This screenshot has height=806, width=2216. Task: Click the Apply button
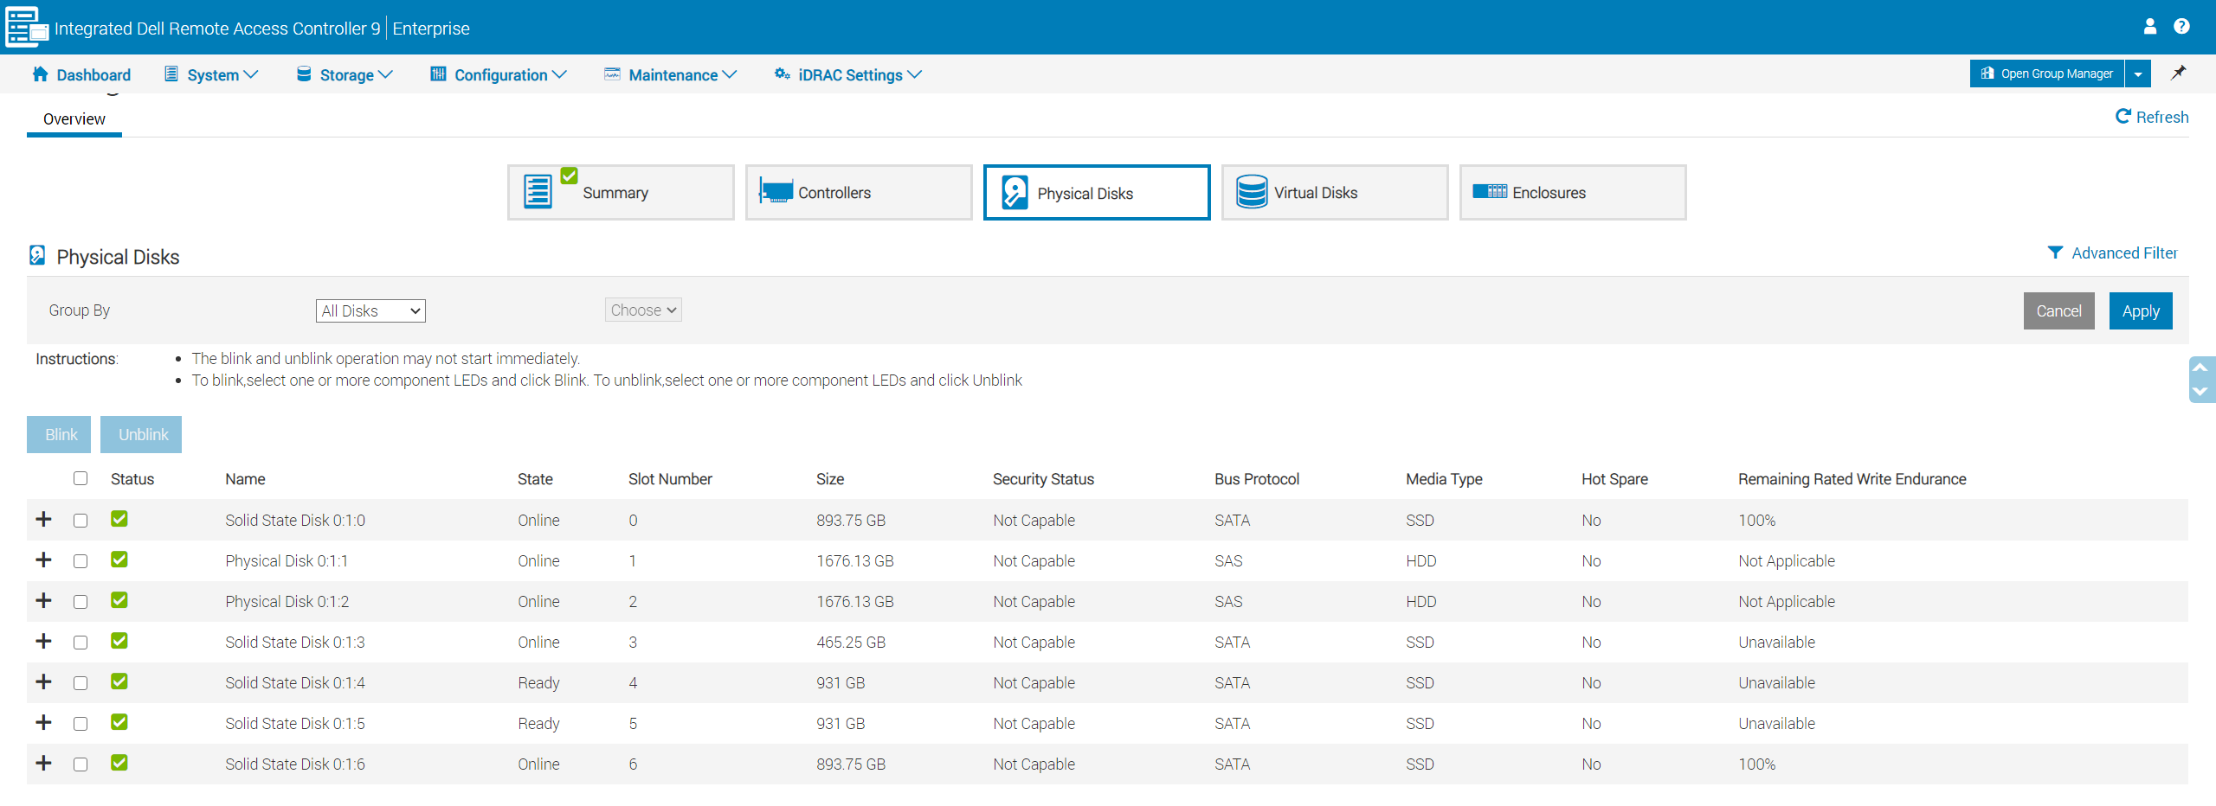[2141, 310]
